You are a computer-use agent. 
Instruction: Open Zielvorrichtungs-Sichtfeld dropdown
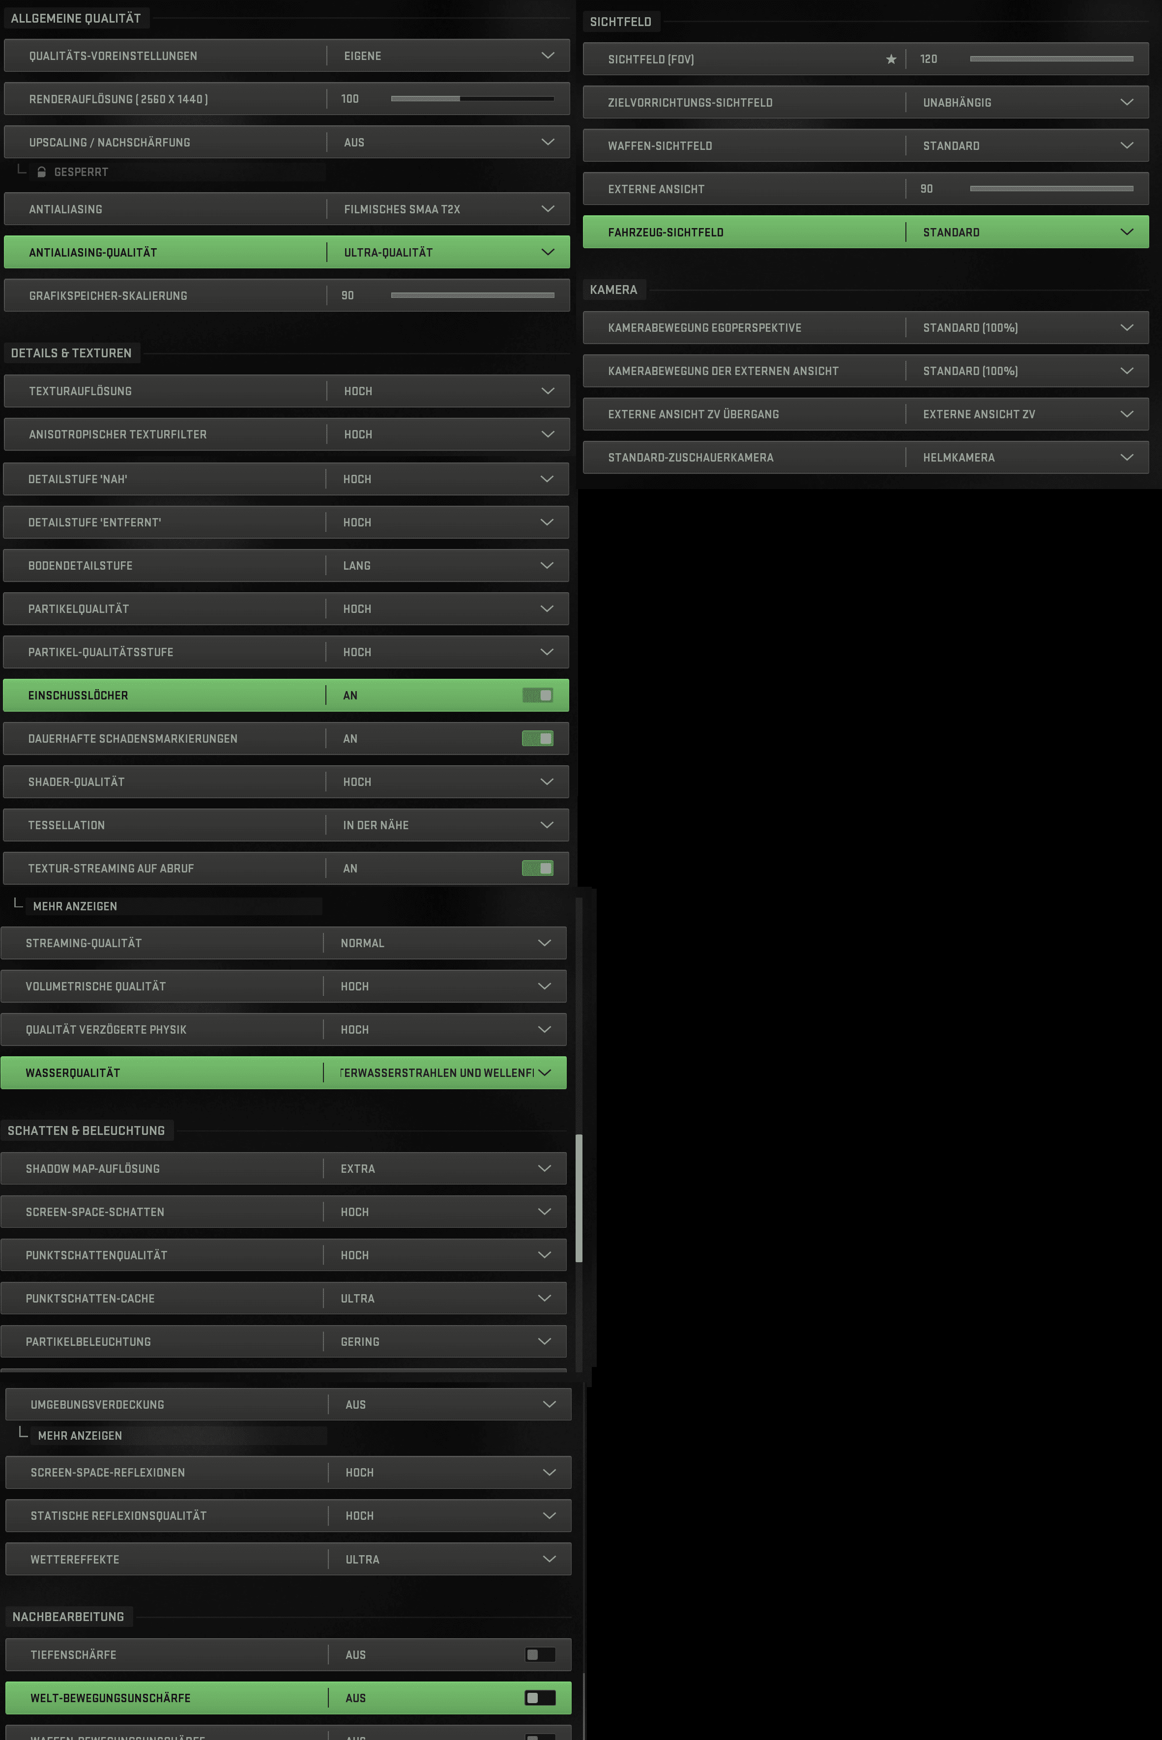coord(1026,103)
